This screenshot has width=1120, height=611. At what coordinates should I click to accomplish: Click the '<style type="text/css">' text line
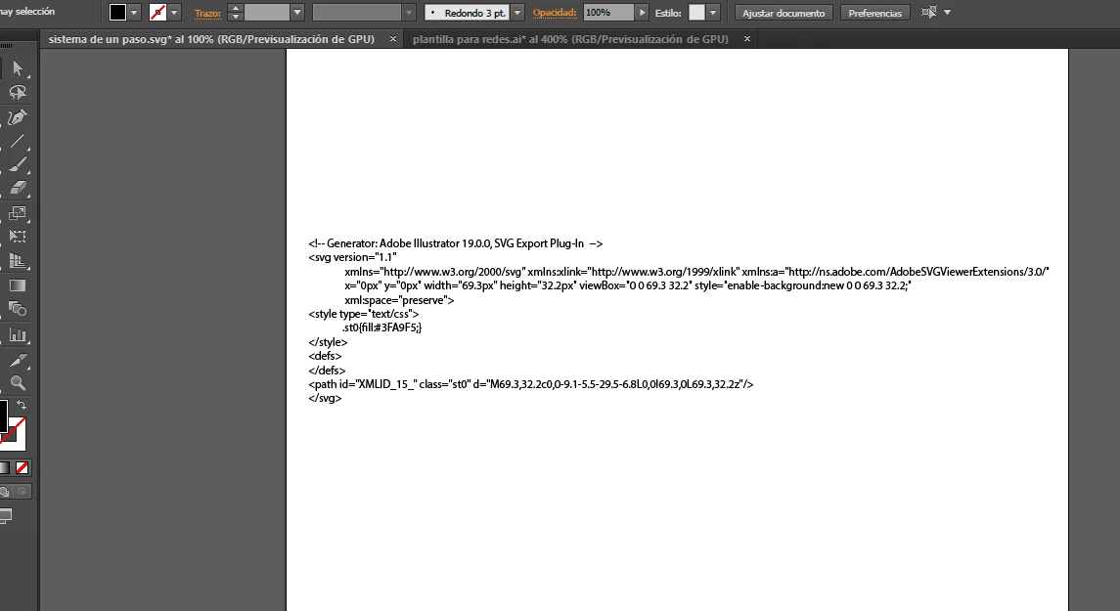(x=364, y=314)
